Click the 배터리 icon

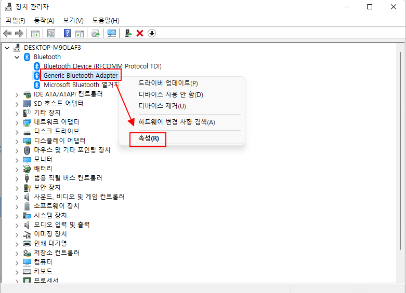pyautogui.click(x=27, y=169)
